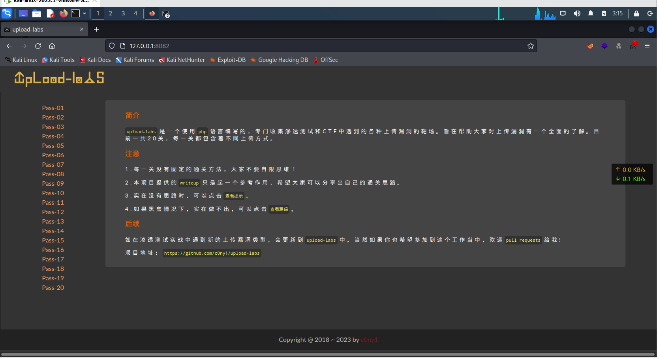The height and width of the screenshot is (358, 657).
Task: Click the volume speaker tray icon
Action: pos(577,13)
